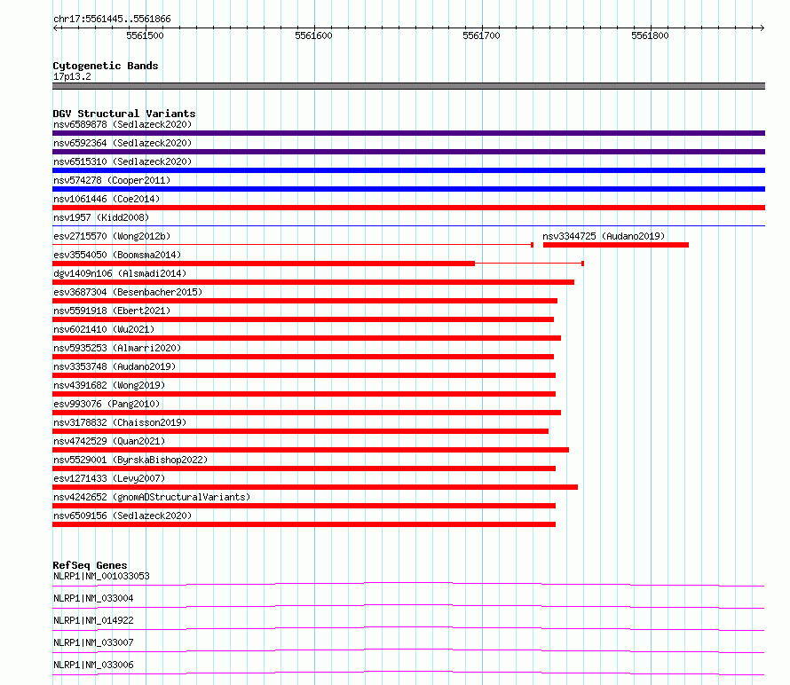Click the esv2715570 (Wong2012b) label

coord(112,236)
